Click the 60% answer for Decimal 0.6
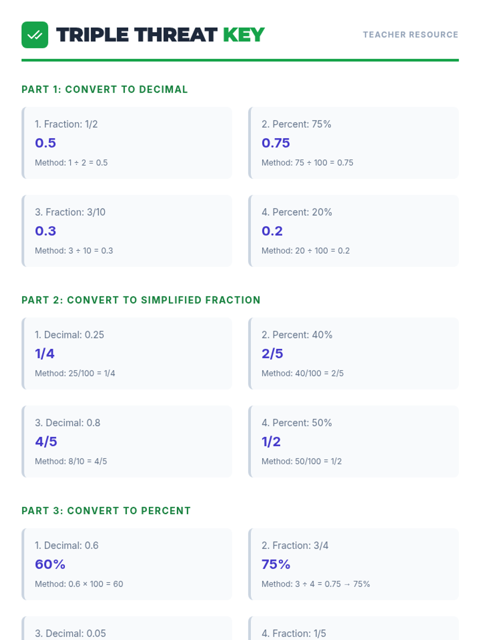 click(50, 564)
